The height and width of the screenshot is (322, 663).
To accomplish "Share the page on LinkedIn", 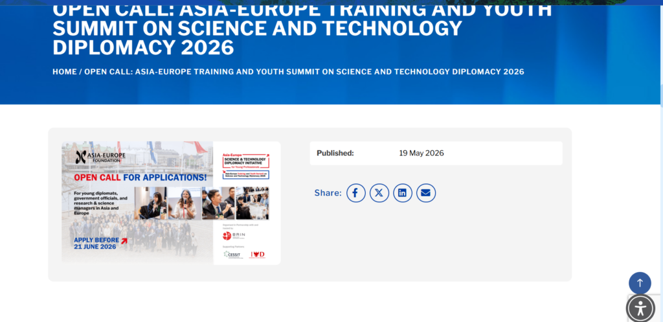I will tap(403, 193).
